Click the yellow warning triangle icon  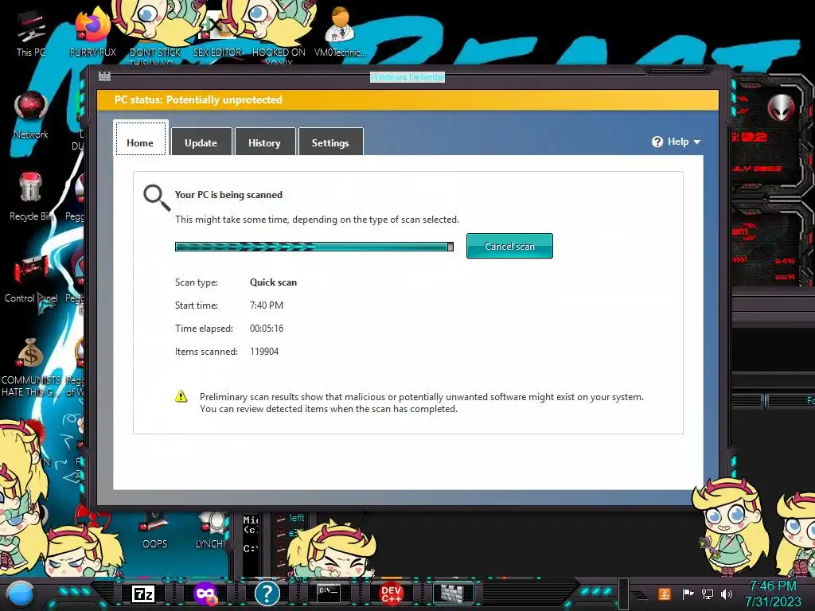coord(181,396)
